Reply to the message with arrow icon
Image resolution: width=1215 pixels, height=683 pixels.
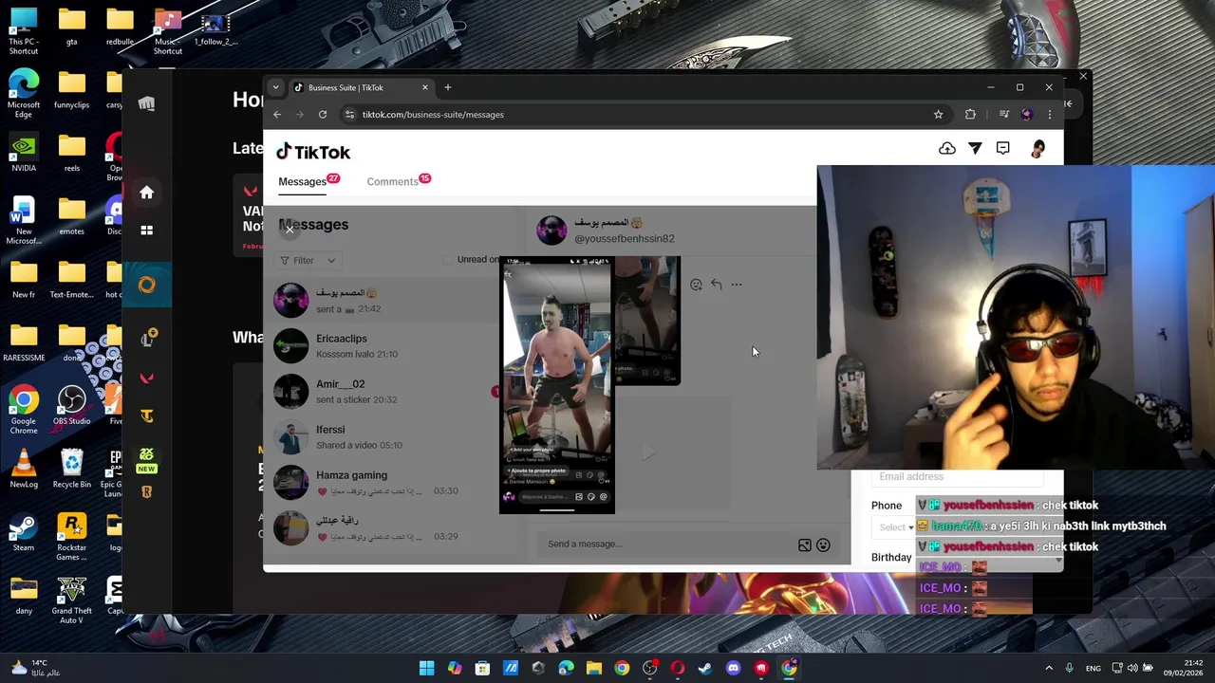(x=717, y=284)
